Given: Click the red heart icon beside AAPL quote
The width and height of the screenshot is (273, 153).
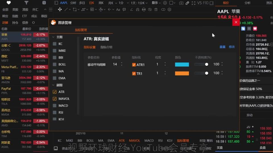Looking at the screenshot, I should (x=255, y=28).
